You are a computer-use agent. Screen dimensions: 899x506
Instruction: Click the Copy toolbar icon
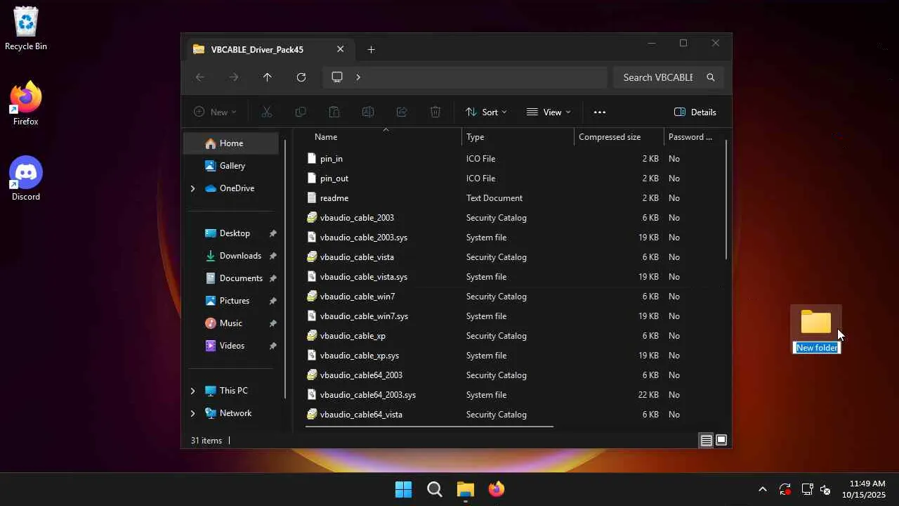(x=301, y=112)
